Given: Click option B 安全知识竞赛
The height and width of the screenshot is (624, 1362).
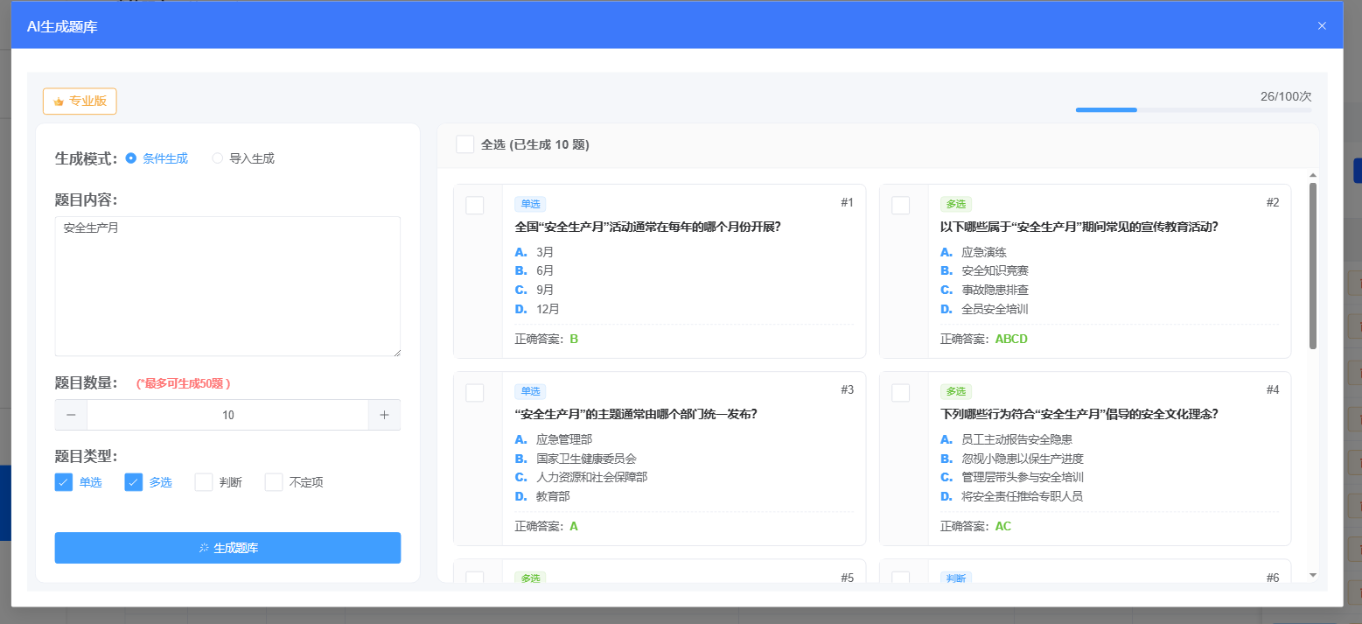Looking at the screenshot, I should (985, 270).
